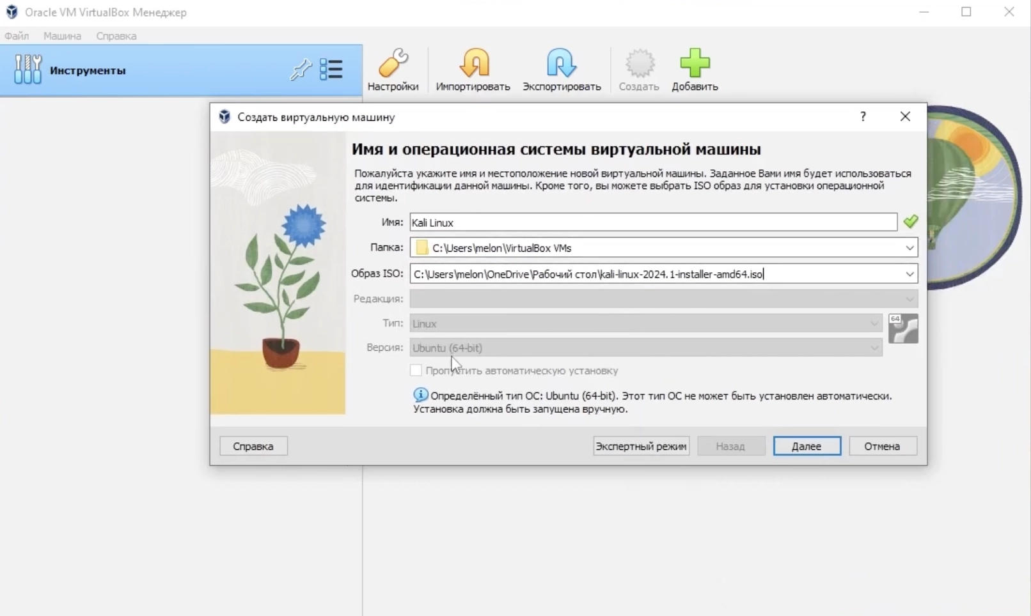Click the folder icon in Папка field
Screen dimensions: 1031x616
[x=421, y=247]
